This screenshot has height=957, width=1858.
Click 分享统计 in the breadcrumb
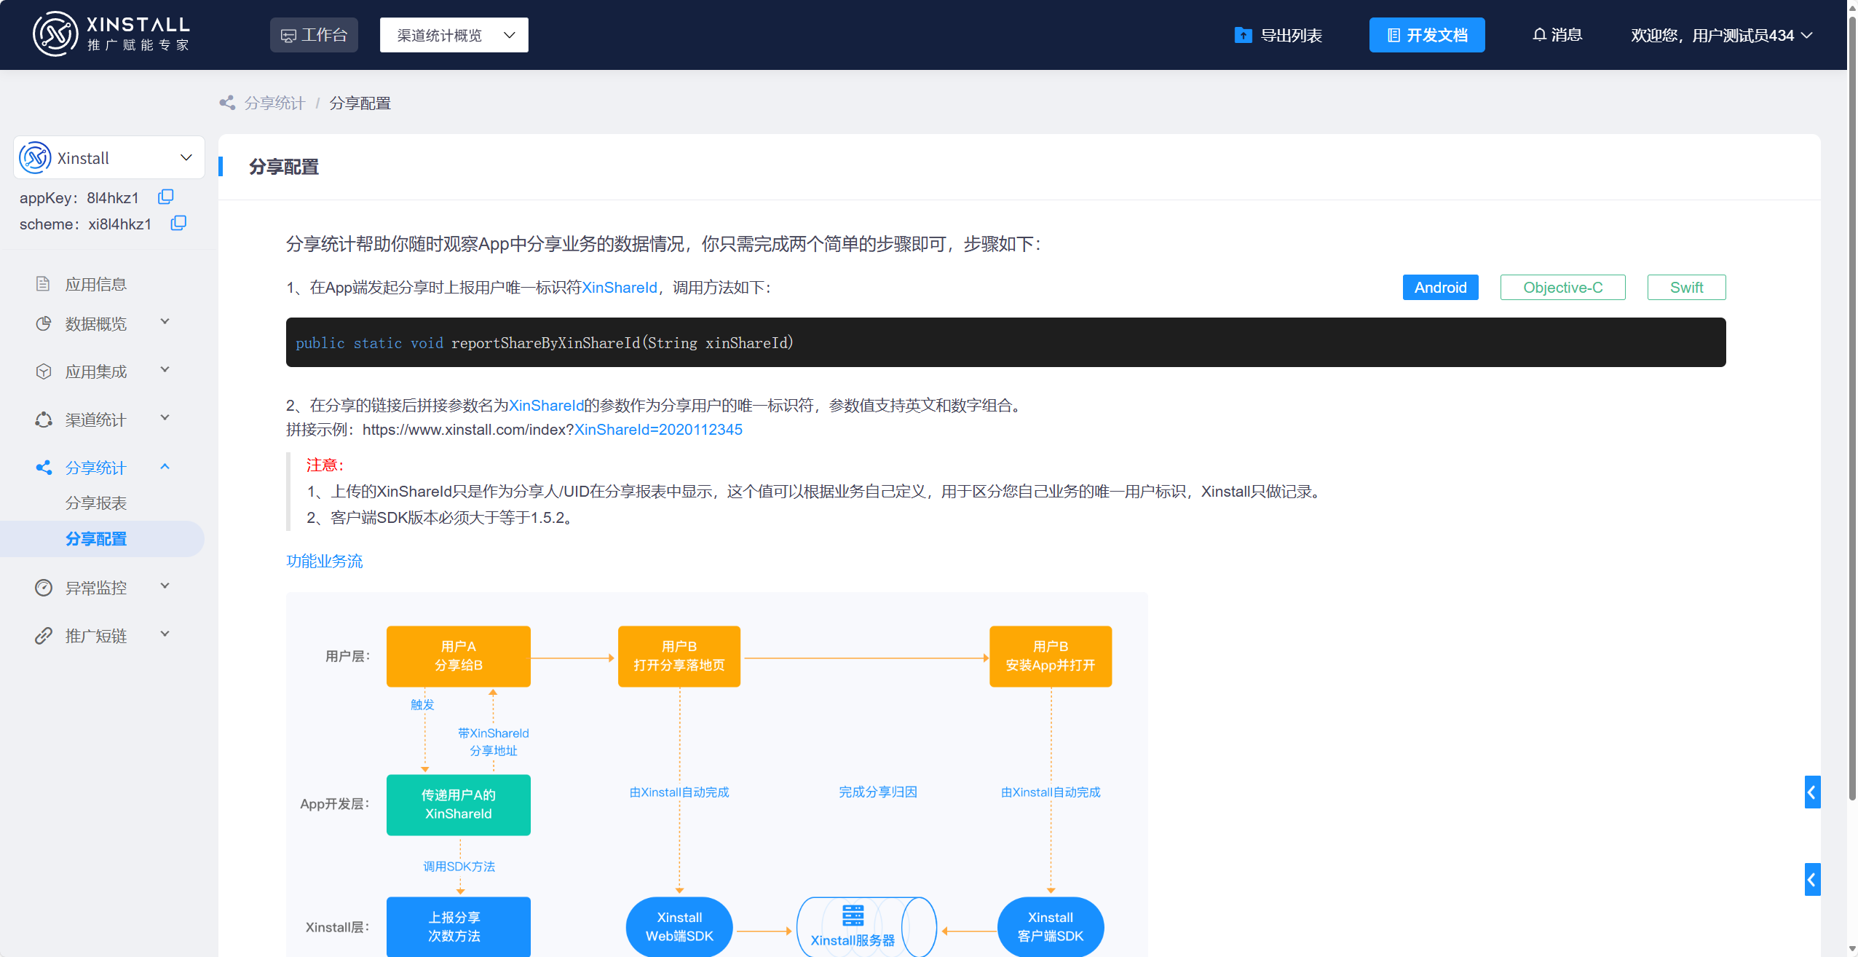coord(274,103)
